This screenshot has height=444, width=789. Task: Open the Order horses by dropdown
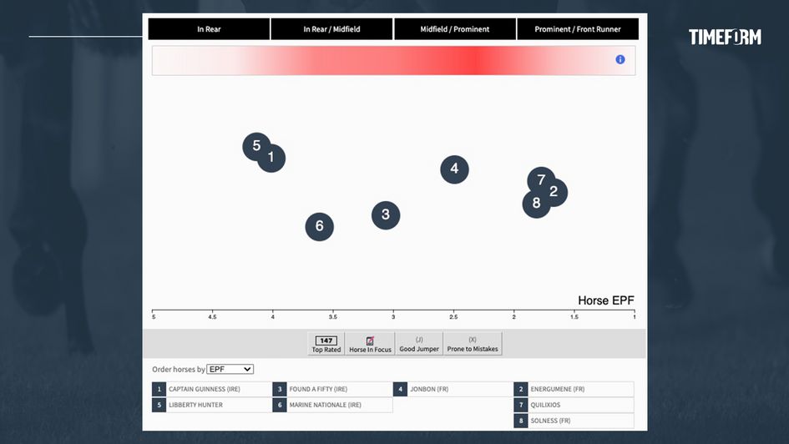(230, 369)
